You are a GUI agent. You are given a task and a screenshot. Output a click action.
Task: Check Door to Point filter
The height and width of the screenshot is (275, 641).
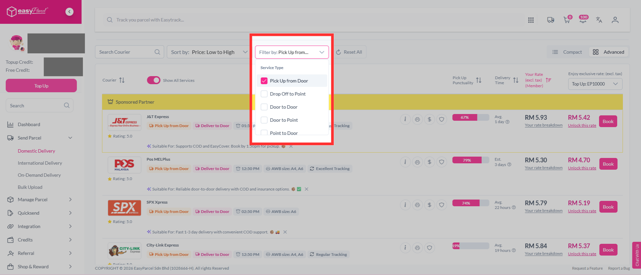(264, 120)
